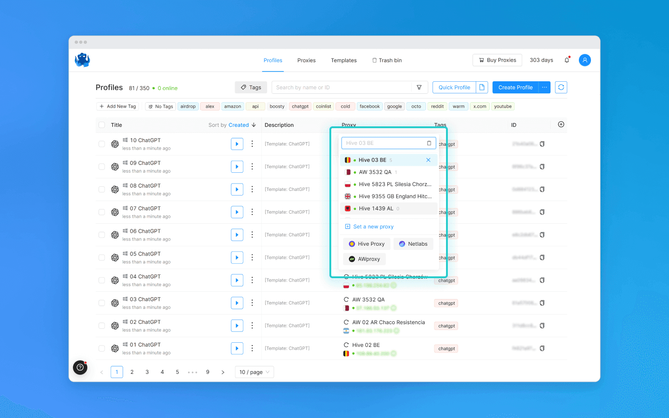
Task: Open the user account avatar
Action: [585, 60]
